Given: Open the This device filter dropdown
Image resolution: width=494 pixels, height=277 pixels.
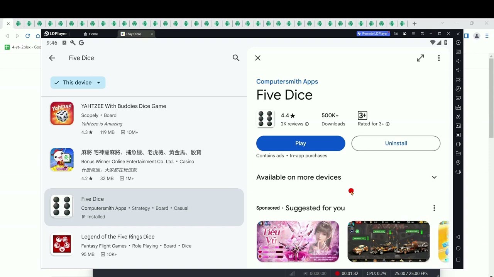Looking at the screenshot, I should point(78,83).
